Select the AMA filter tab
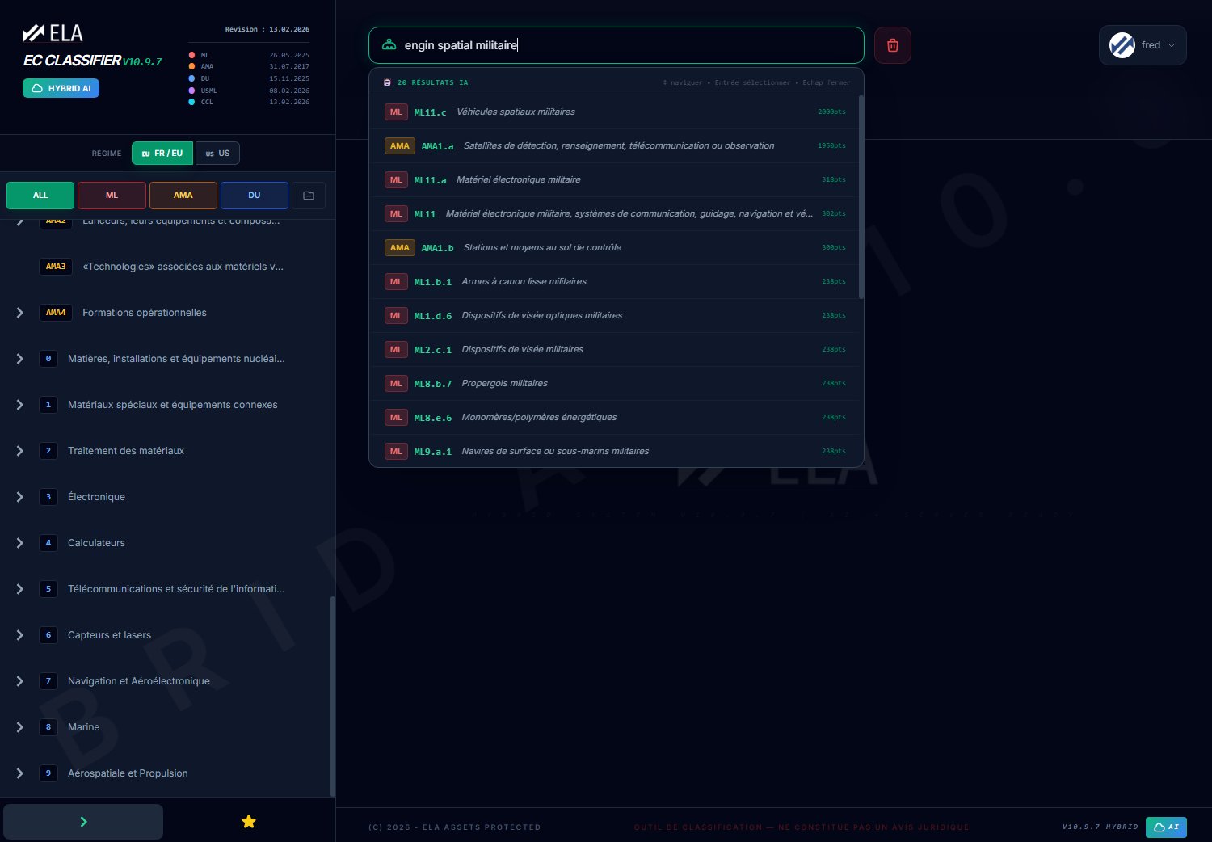This screenshot has width=1212, height=842. pyautogui.click(x=183, y=196)
